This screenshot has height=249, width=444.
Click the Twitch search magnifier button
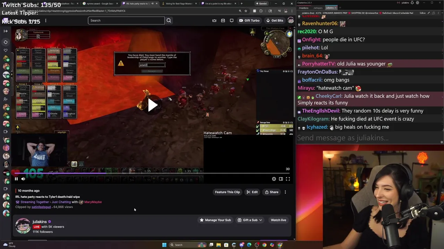tap(169, 20)
